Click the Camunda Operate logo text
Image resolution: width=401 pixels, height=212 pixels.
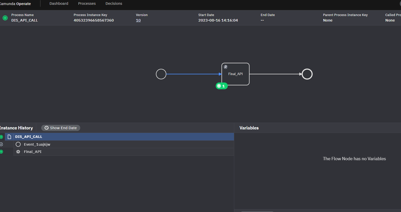pyautogui.click(x=16, y=4)
